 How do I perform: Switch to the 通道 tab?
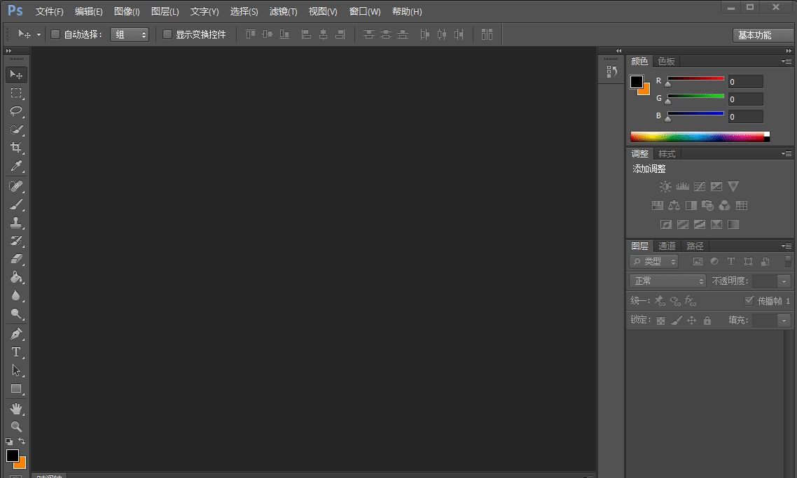pos(667,246)
